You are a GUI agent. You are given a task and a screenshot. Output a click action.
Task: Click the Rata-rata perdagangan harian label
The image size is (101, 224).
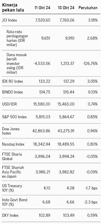point(17,38)
